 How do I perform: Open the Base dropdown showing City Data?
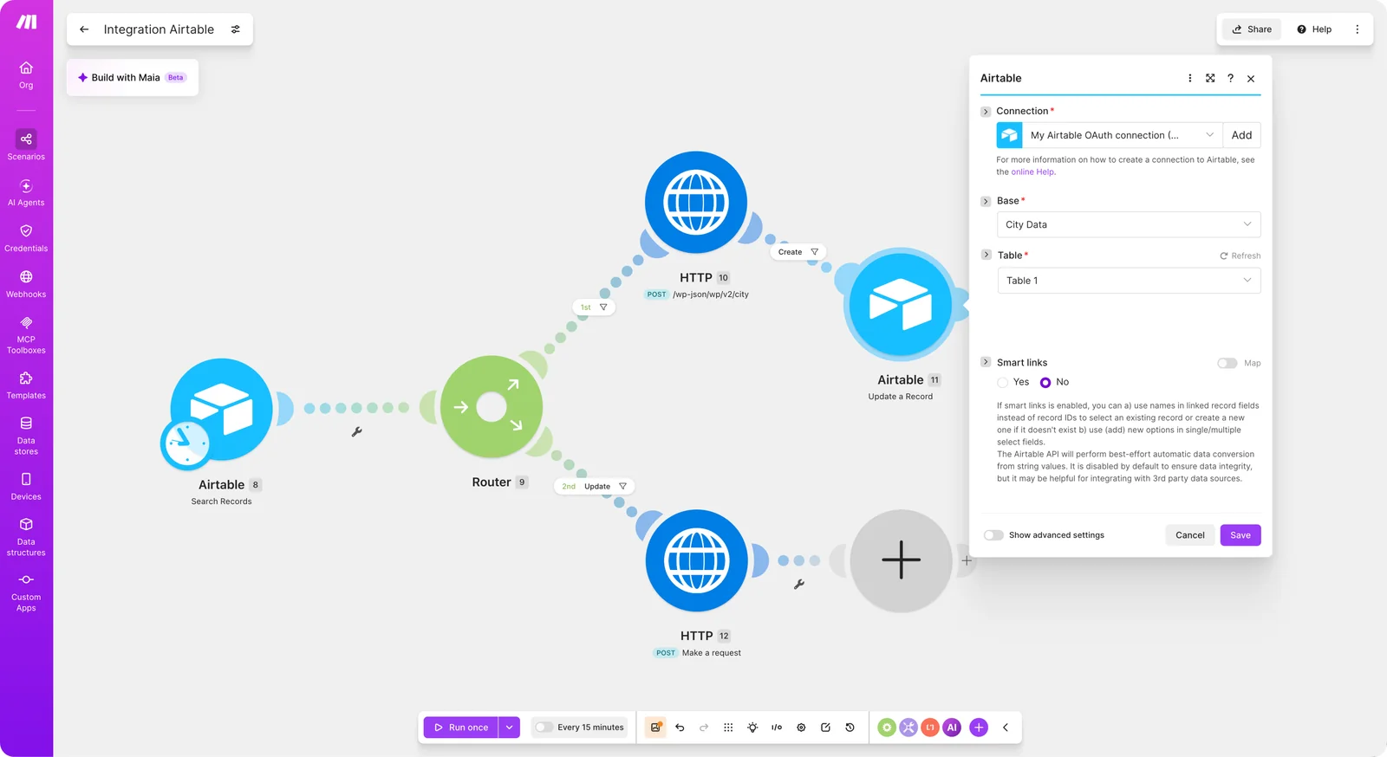pos(1129,224)
